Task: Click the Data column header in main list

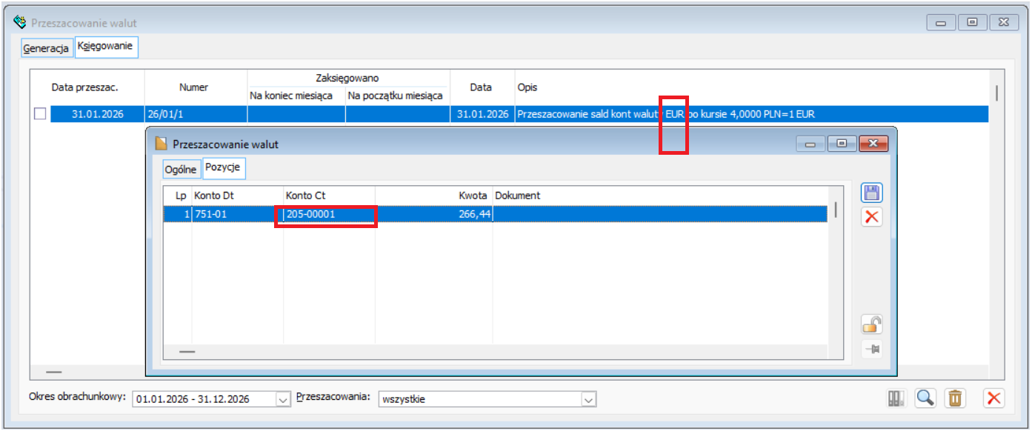Action: [482, 87]
